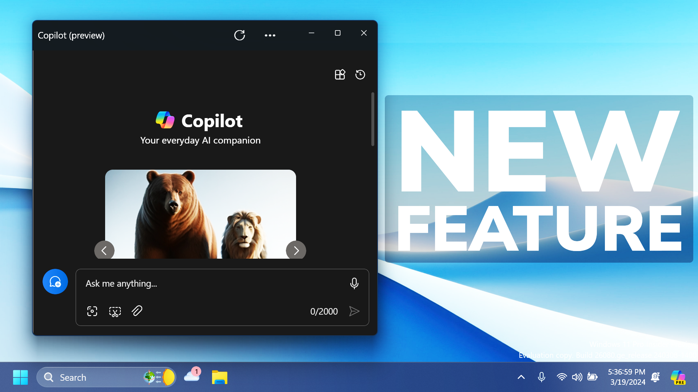Viewport: 698px width, 392px height.
Task: Open the chat history icon
Action: pyautogui.click(x=360, y=74)
